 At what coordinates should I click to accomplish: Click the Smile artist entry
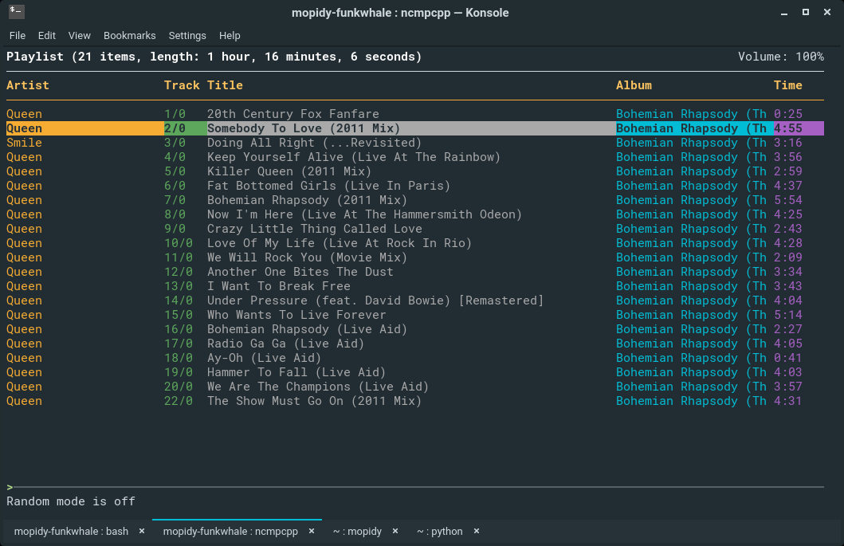(x=24, y=143)
